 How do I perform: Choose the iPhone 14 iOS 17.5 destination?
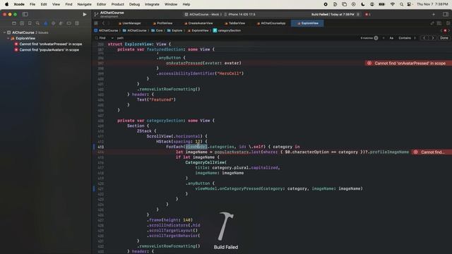(240, 14)
